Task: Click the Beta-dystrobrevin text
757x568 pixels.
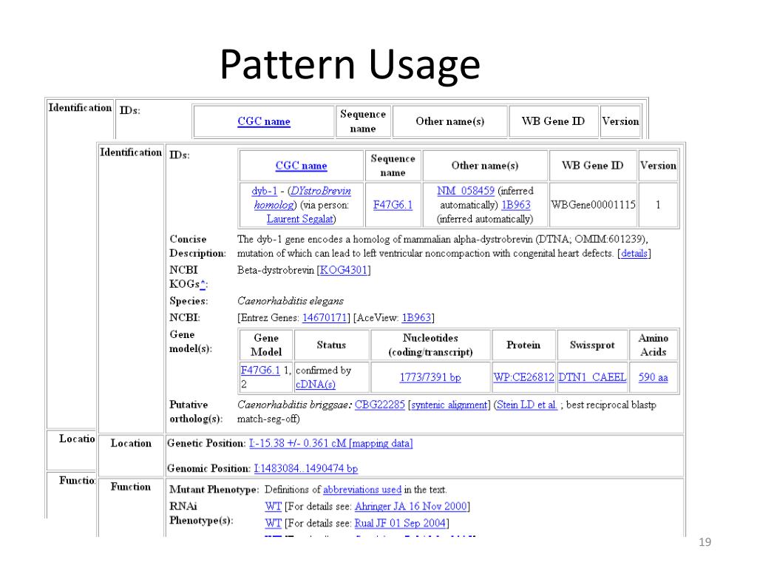Action: tap(276, 270)
